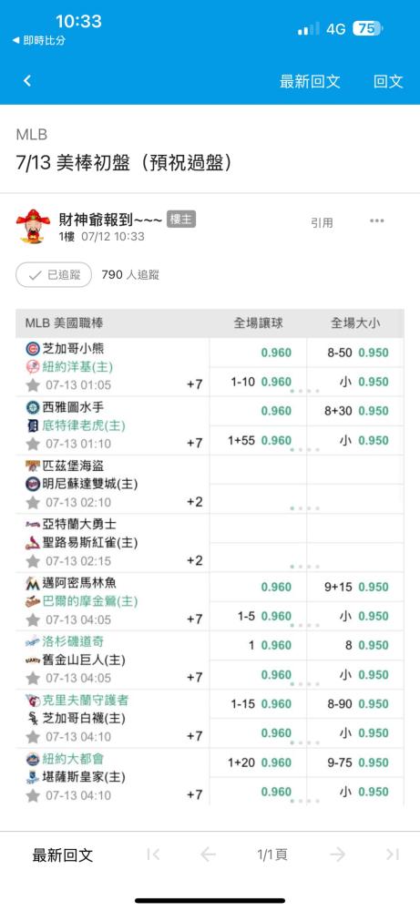Expand +7 markets for Cubs game
Viewport: 420px width, 911px height.
pos(195,384)
